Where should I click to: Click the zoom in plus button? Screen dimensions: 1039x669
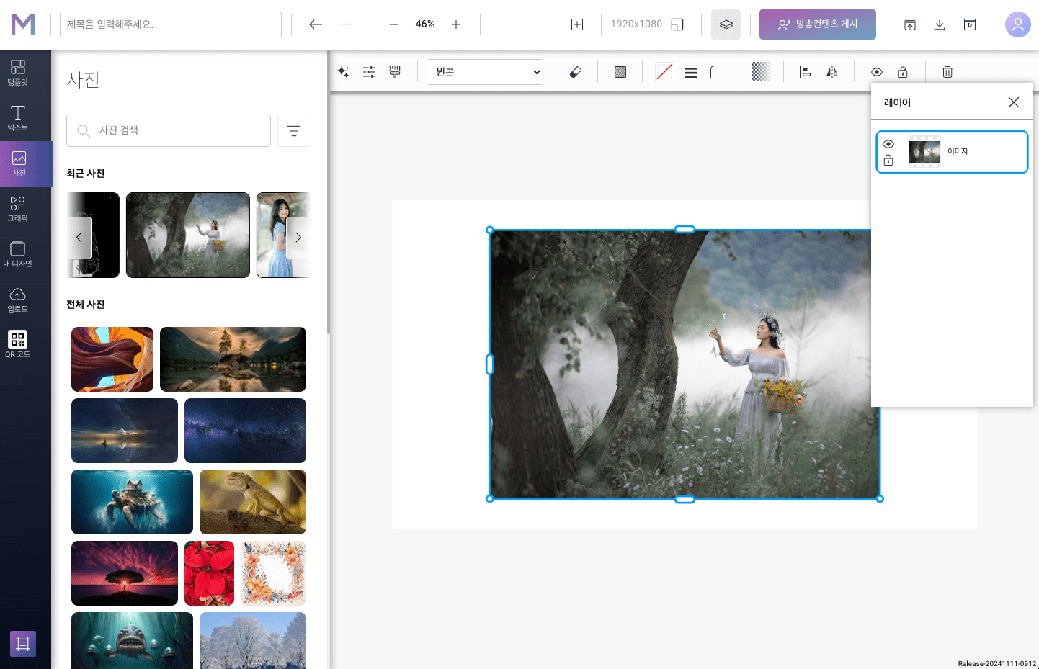456,24
